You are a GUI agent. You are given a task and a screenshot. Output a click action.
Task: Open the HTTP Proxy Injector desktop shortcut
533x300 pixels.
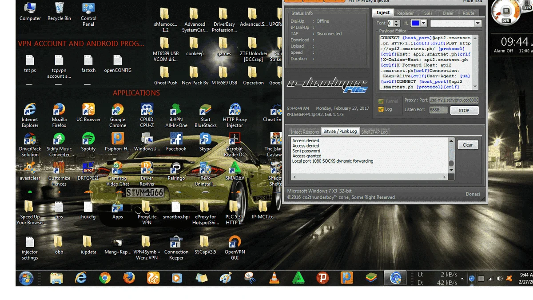[x=235, y=116]
